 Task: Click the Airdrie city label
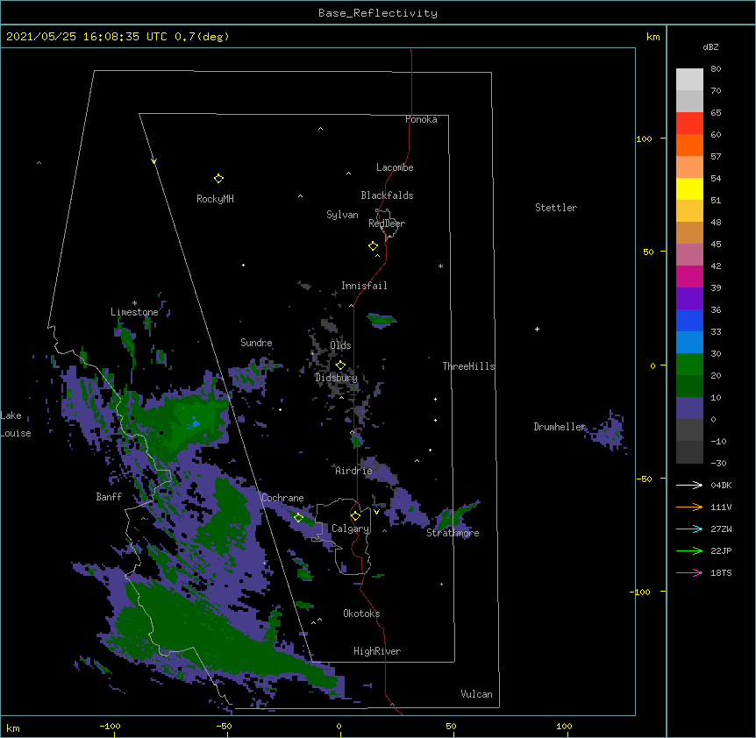click(x=354, y=471)
